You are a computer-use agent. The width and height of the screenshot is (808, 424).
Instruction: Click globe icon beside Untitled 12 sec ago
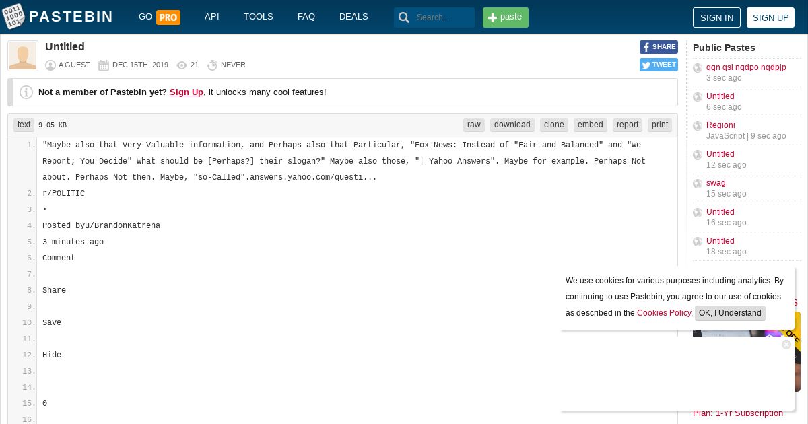(x=698, y=155)
